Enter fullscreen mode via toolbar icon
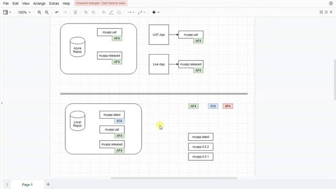336x189 pixels. pos(321,12)
